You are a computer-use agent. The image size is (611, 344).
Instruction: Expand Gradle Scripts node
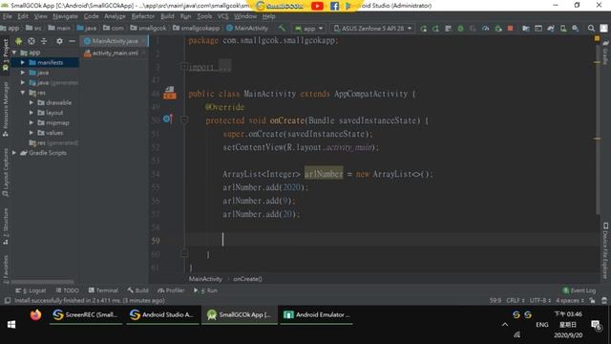14,153
